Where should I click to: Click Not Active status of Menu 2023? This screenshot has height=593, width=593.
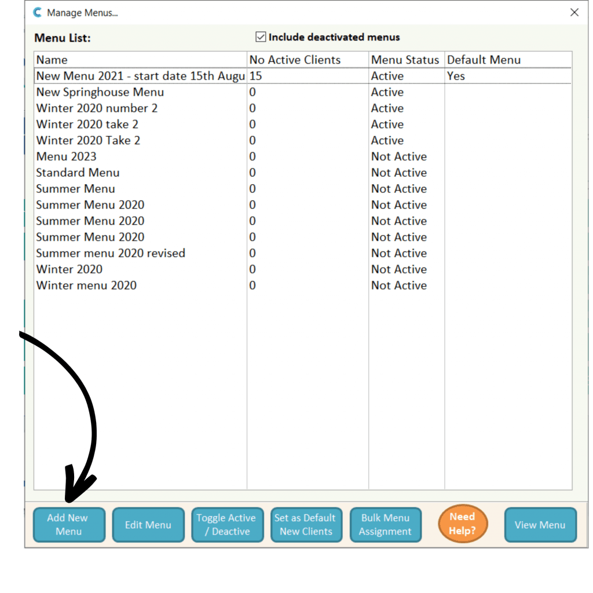[399, 156]
